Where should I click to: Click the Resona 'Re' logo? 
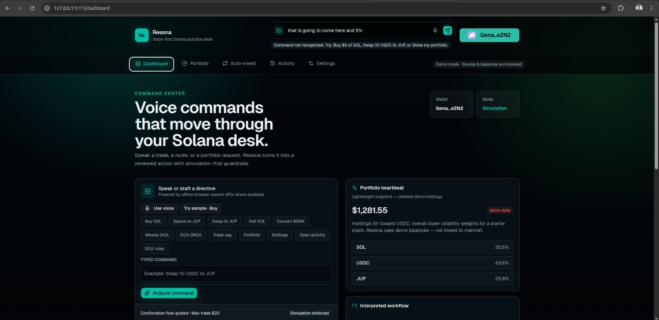click(x=142, y=35)
